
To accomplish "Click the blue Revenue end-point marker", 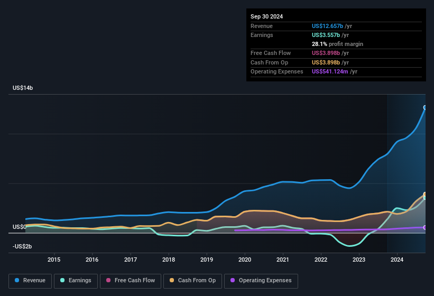I will coord(425,107).
